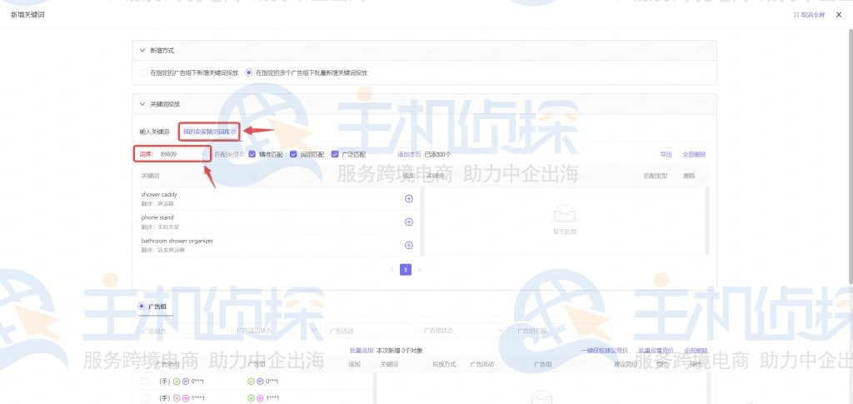The height and width of the screenshot is (404, 853).
Task: Select radio 在指定的多个广告组下批量新增关键词投放
Action: [x=248, y=72]
